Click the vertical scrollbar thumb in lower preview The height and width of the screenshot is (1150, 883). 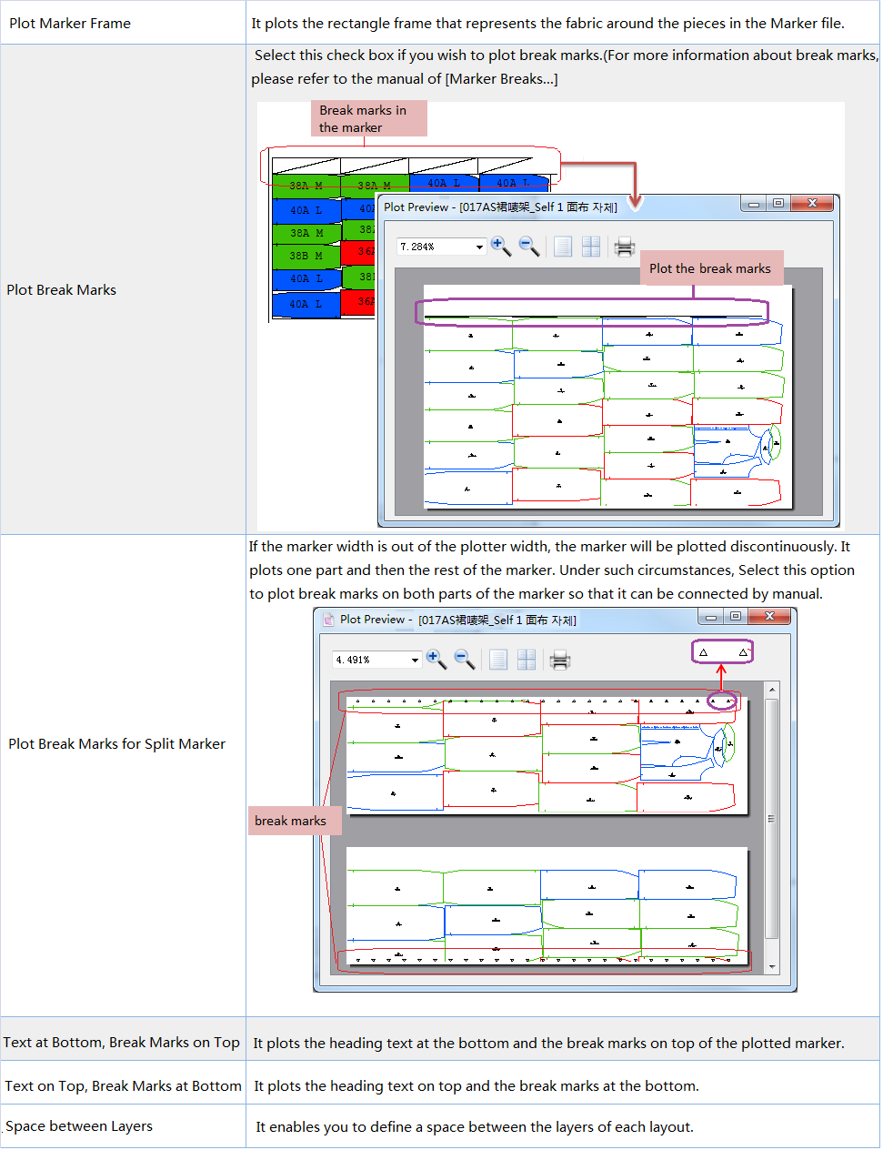[772, 818]
